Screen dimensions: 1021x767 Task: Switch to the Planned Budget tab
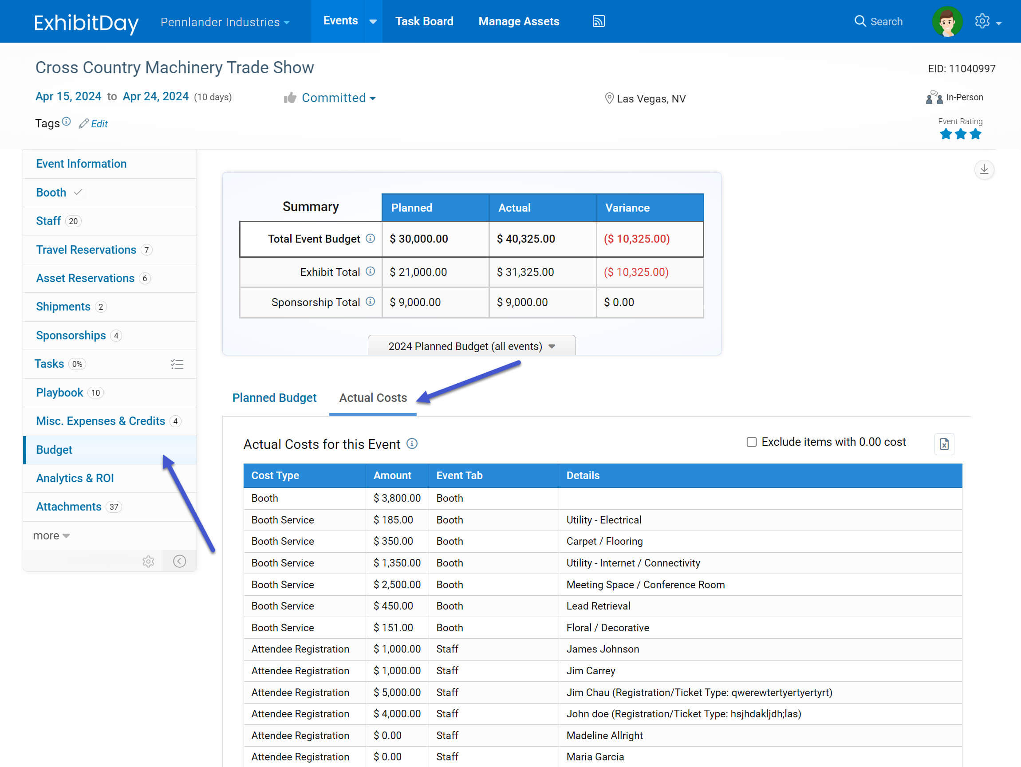274,397
